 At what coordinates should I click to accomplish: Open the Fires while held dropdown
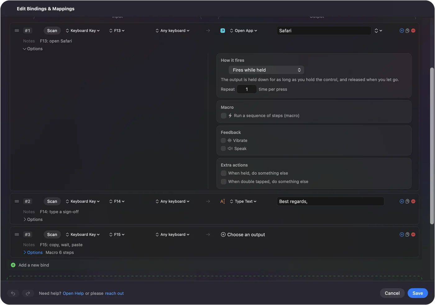266,70
